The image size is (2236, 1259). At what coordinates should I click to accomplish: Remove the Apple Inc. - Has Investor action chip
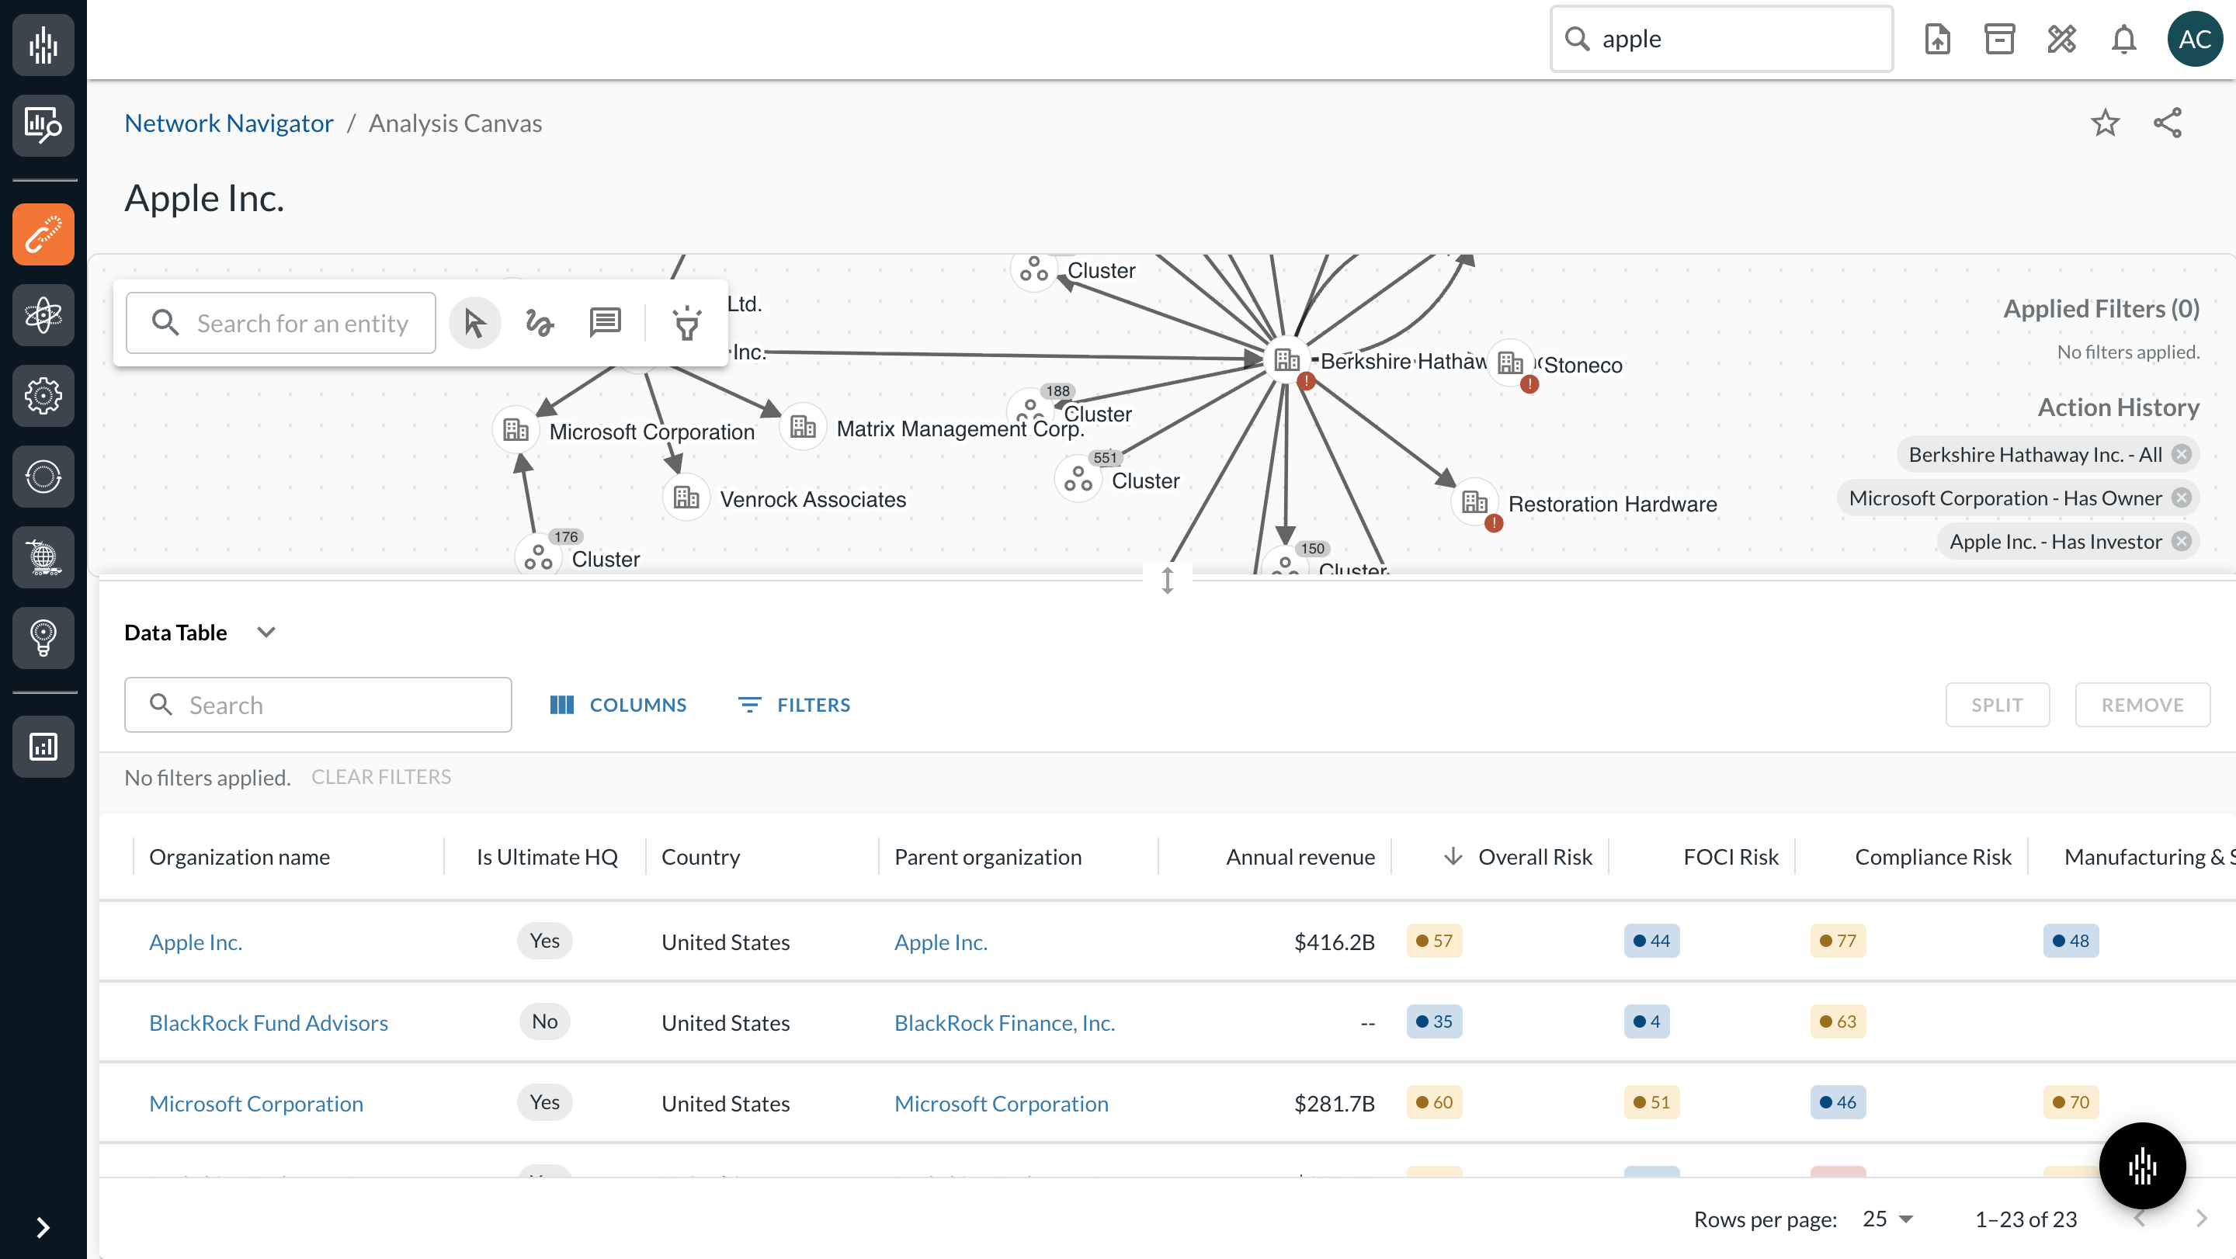pos(2180,542)
